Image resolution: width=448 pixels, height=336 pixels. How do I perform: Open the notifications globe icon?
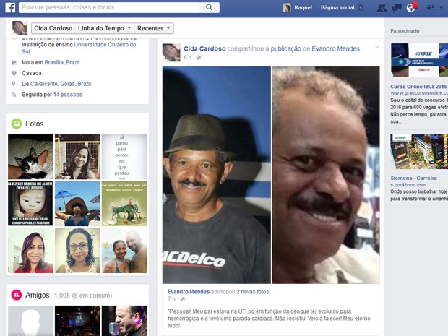click(410, 7)
